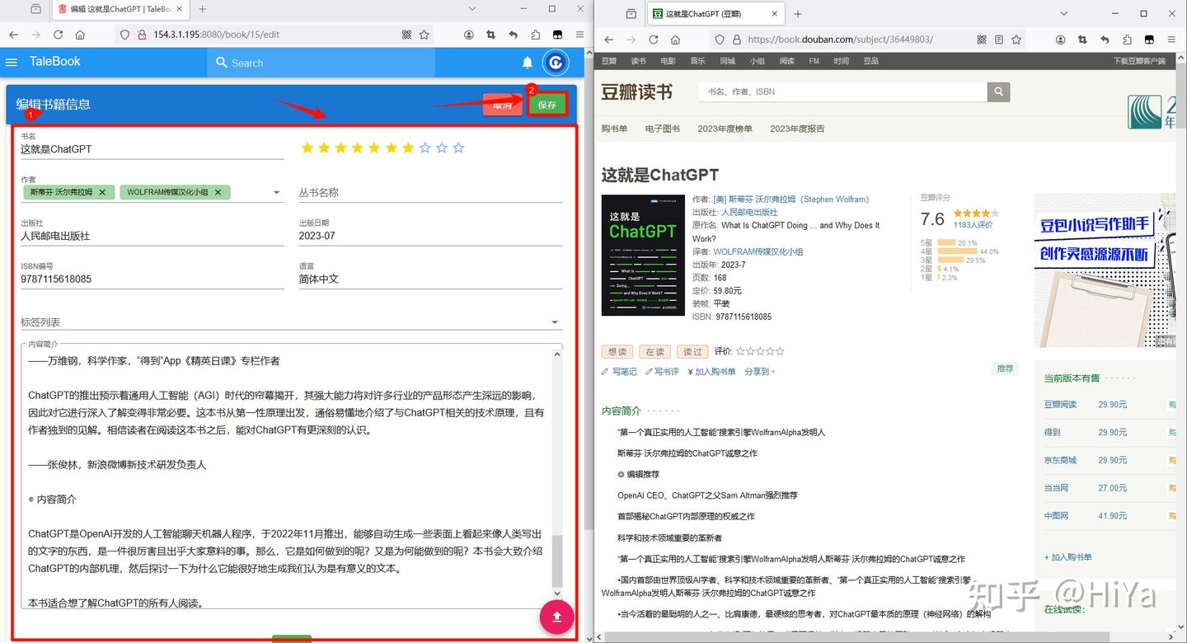Click the 出版日期 publication date field
The height and width of the screenshot is (643, 1187).
(430, 236)
